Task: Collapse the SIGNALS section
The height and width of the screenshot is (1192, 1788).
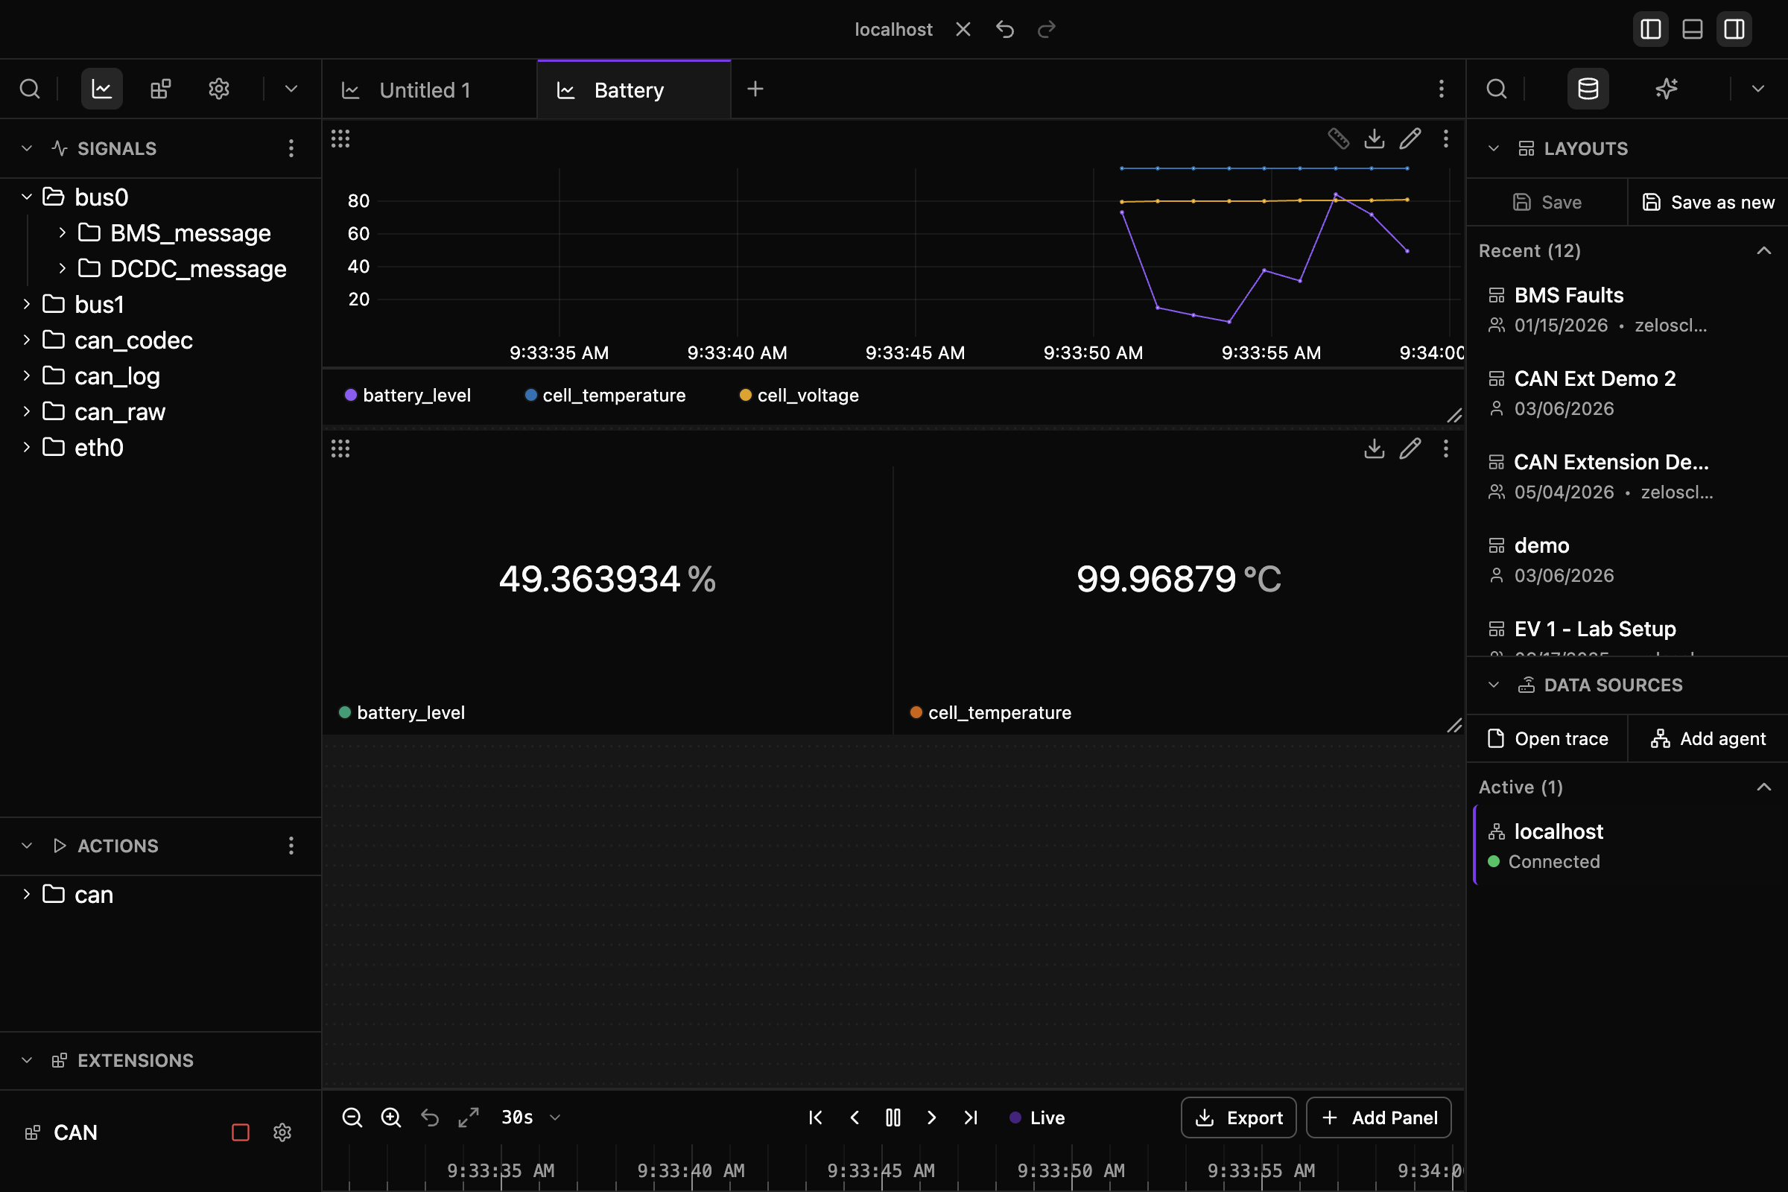Action: tap(28, 148)
